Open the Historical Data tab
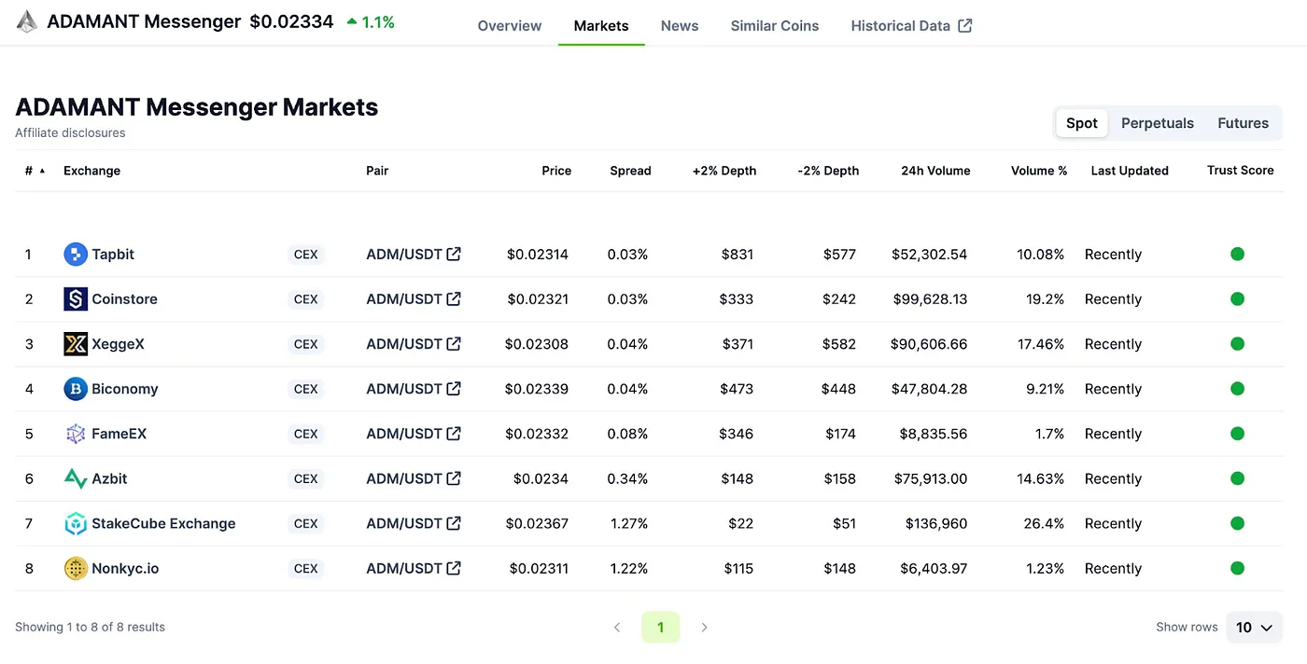The width and height of the screenshot is (1307, 664). (911, 26)
